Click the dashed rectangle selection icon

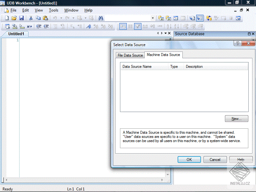tap(223, 18)
